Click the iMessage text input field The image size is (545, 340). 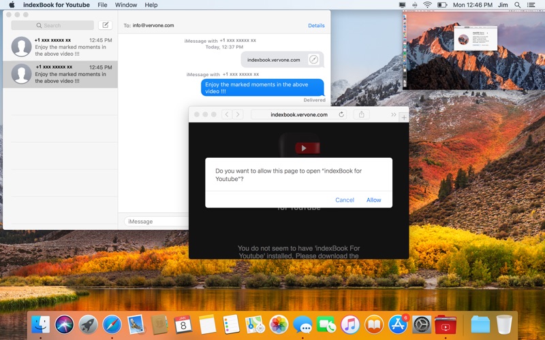click(157, 222)
